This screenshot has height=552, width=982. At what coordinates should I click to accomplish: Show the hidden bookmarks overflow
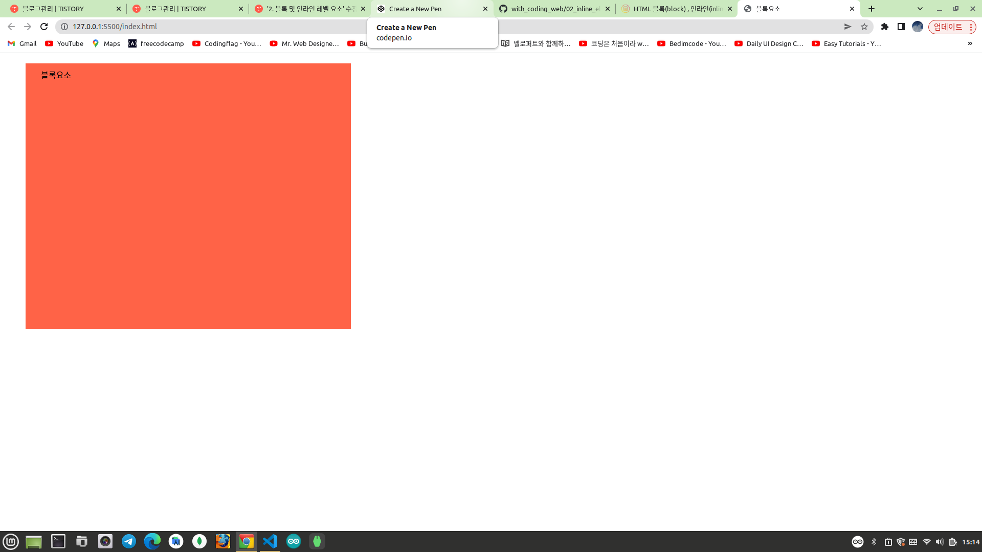(970, 43)
